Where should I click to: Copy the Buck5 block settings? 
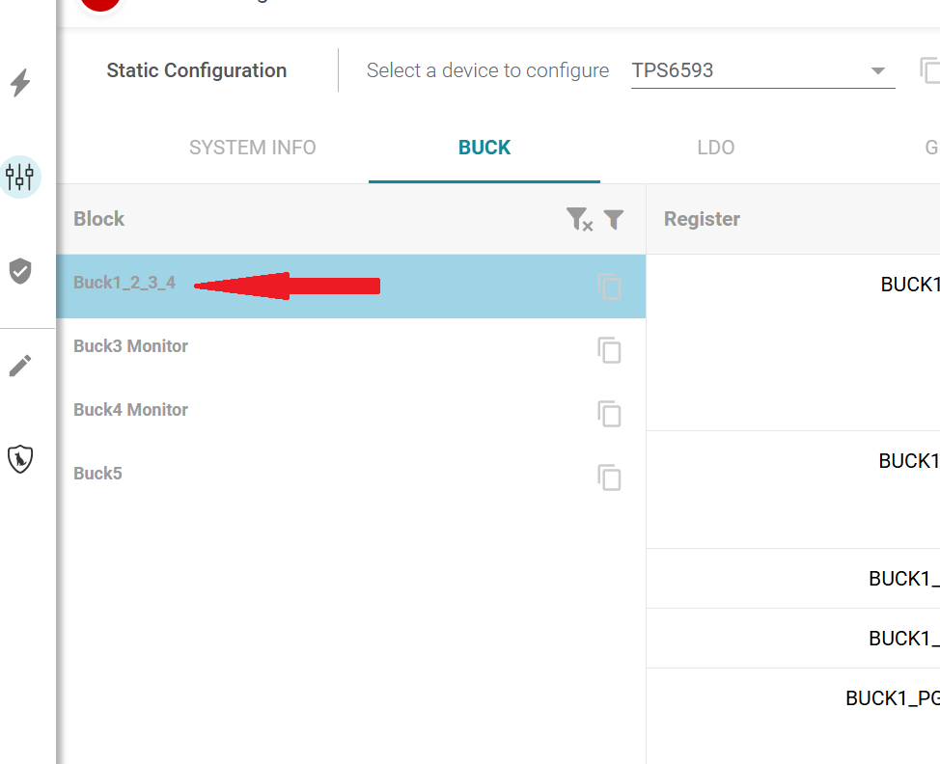609,477
